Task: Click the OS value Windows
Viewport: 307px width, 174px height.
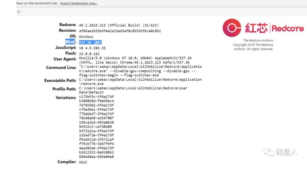Action: click(x=86, y=37)
